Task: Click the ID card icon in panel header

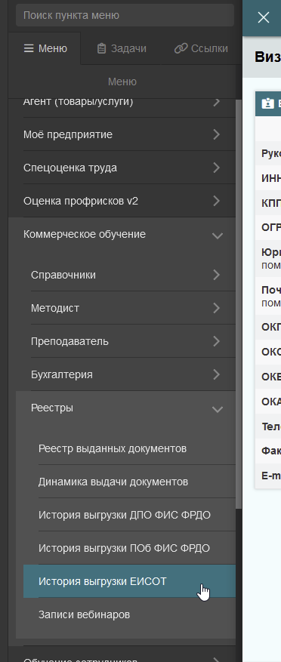Action: (268, 103)
